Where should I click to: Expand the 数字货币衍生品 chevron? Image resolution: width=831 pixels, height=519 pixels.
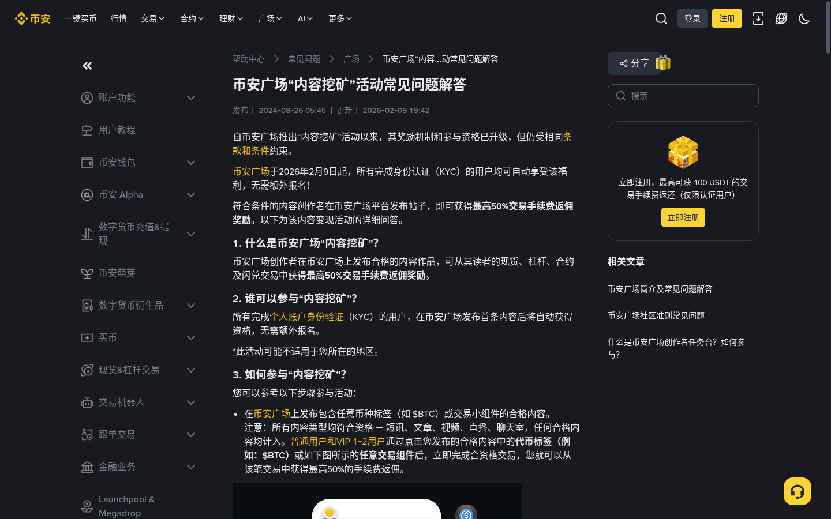[x=191, y=306]
